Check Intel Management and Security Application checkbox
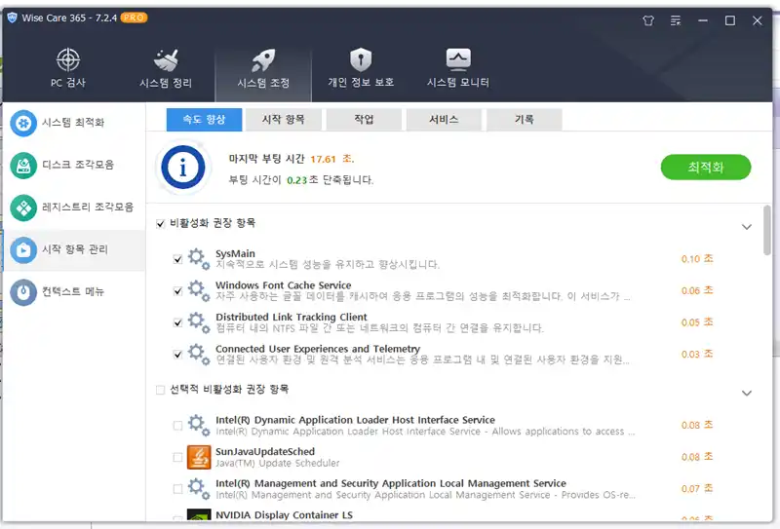Viewport: 780px width, 529px height. pyautogui.click(x=177, y=489)
